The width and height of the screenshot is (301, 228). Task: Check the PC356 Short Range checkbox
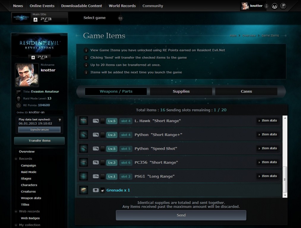103,163
